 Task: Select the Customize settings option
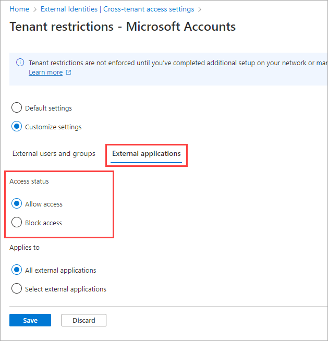tap(17, 127)
